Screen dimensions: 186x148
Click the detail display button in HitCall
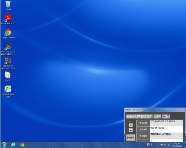pyautogui.click(x=131, y=137)
